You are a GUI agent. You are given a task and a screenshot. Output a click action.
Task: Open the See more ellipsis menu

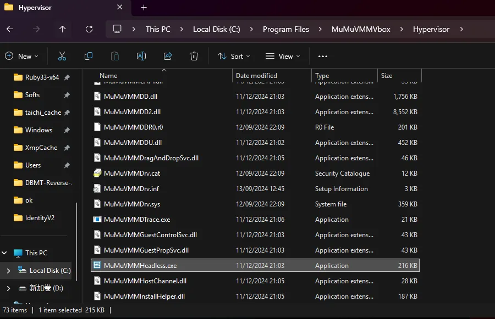[x=323, y=57]
